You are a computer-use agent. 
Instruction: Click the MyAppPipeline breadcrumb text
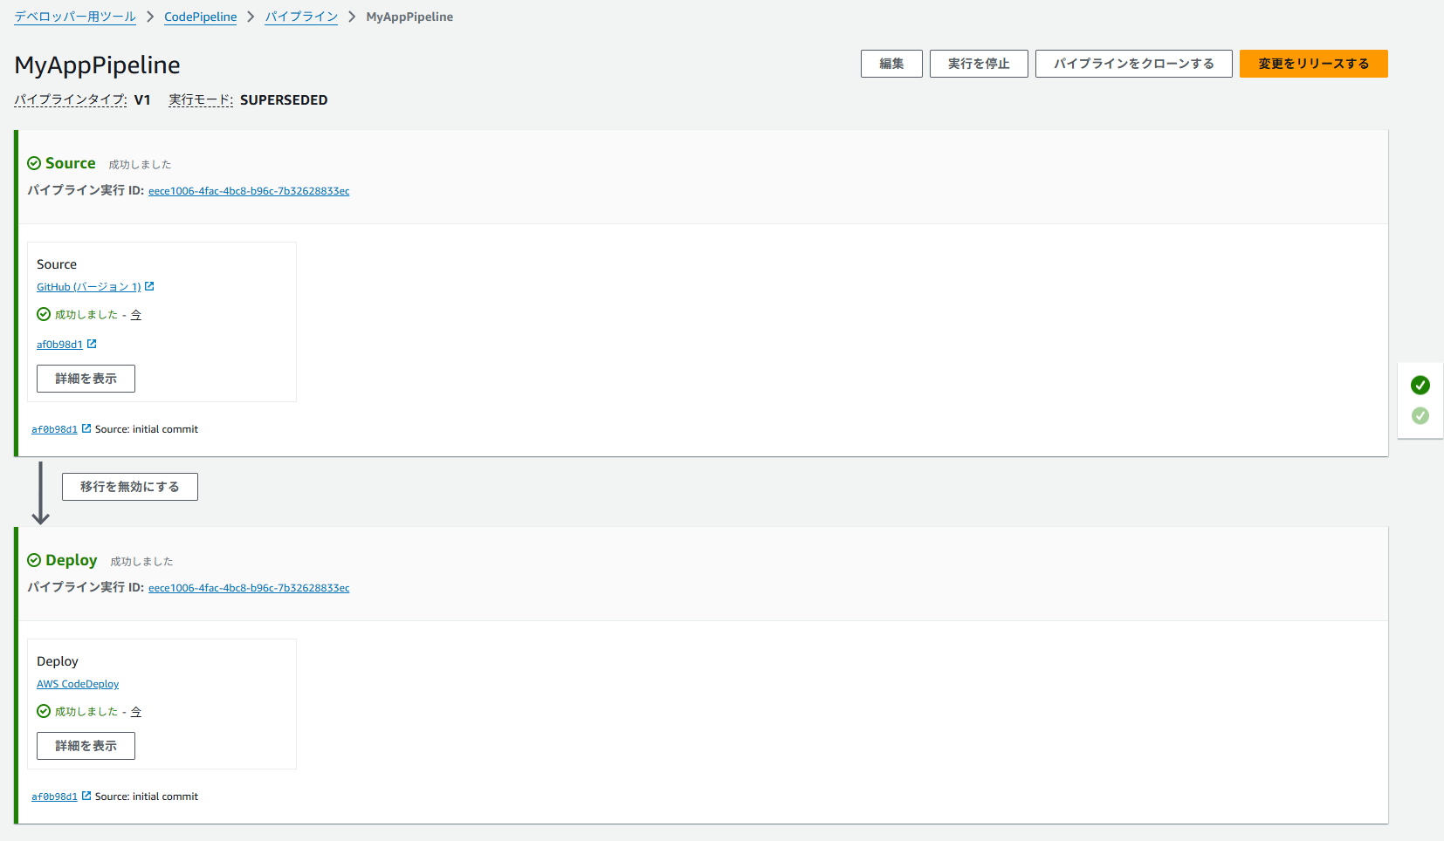pyautogui.click(x=409, y=17)
